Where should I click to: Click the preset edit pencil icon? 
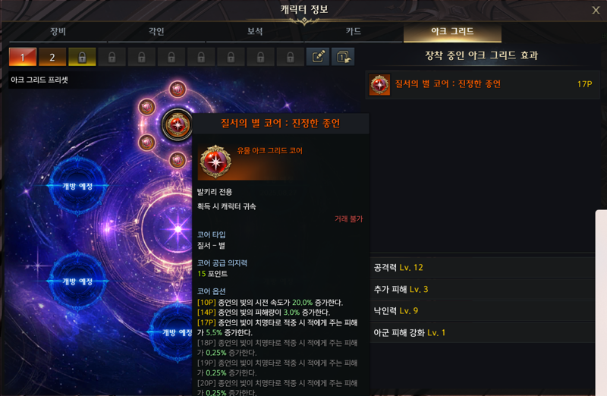click(x=318, y=57)
